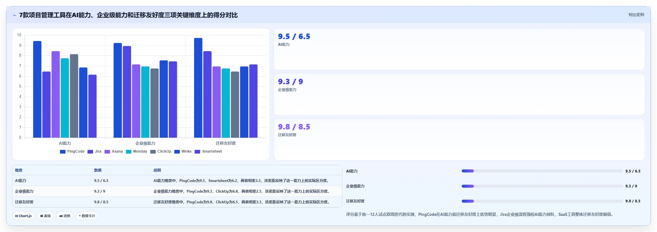Click the 迁移友好度 progress bar
The width and height of the screenshot is (657, 232).
pyautogui.click(x=542, y=201)
